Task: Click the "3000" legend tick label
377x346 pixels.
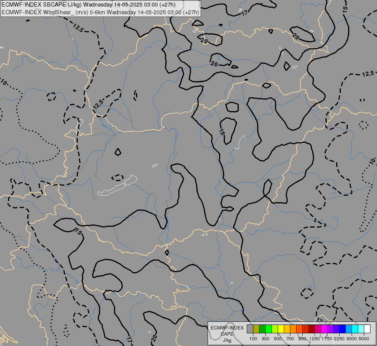Action: coord(352,339)
